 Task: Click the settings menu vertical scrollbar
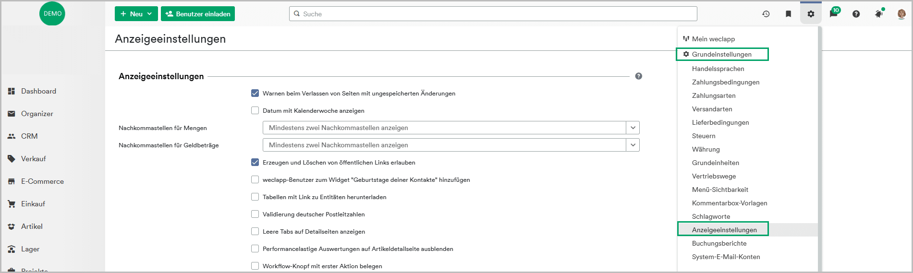click(x=820, y=149)
